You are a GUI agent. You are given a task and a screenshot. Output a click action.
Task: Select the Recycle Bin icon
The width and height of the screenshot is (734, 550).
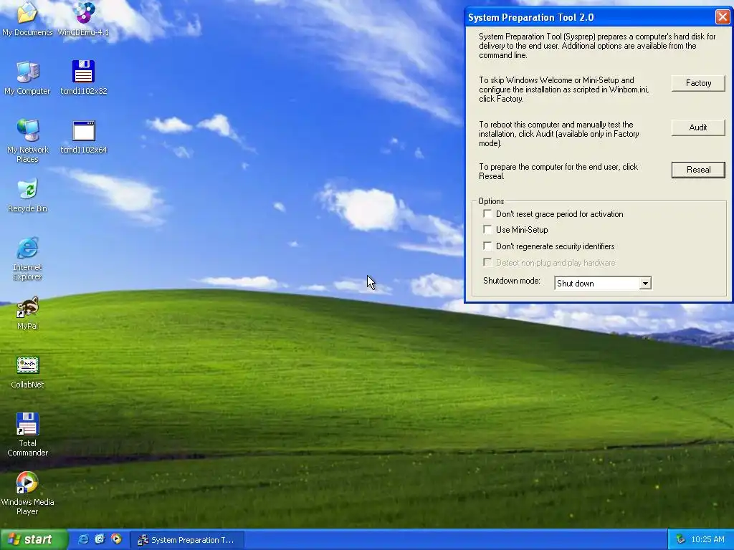coord(27,196)
